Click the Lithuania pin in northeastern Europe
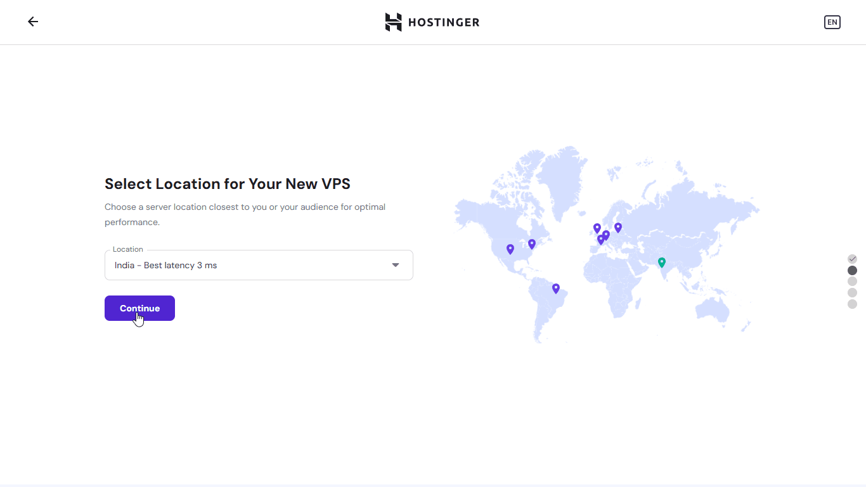 click(618, 227)
